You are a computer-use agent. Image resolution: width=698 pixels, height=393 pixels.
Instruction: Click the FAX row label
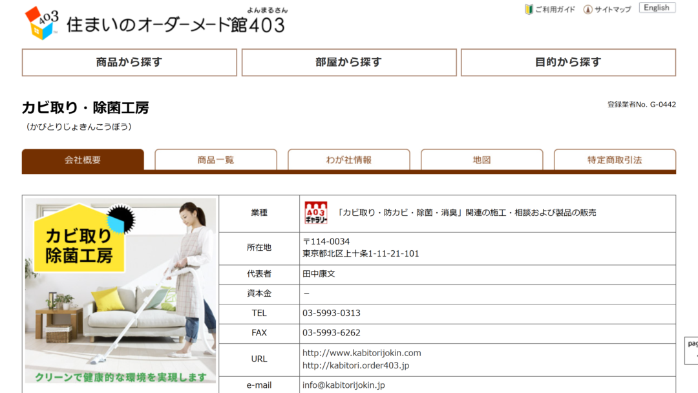[x=259, y=333]
